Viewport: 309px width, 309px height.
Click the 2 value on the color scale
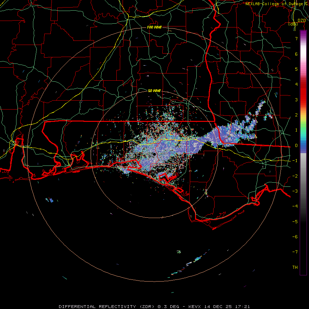click(x=296, y=115)
